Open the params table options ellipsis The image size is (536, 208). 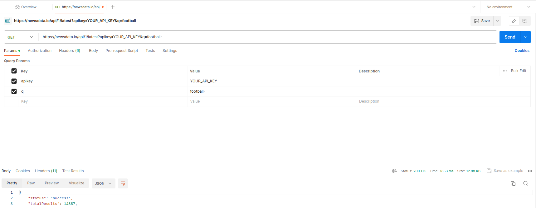coord(505,71)
